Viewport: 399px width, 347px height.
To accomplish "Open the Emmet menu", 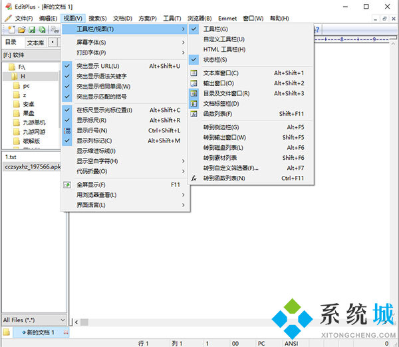I will 227,19.
